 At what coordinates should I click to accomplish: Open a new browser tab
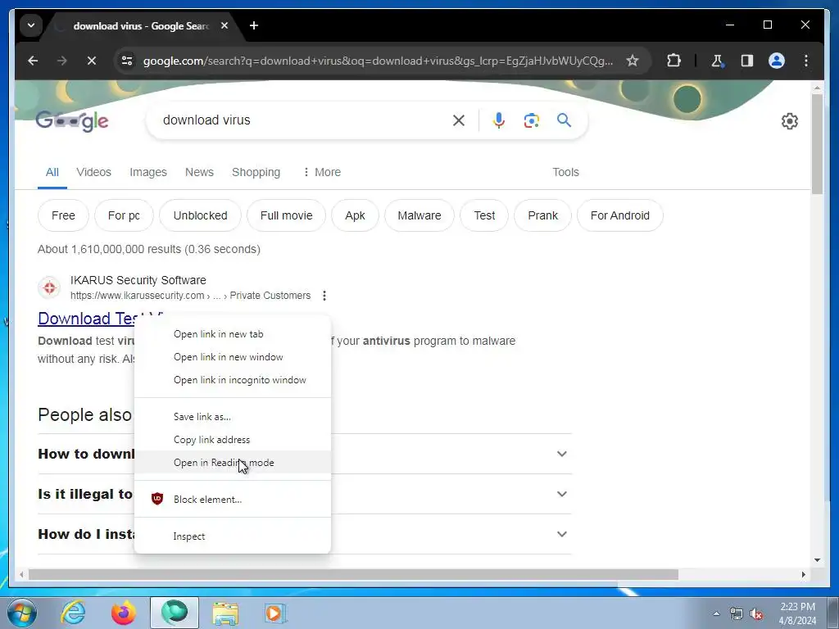point(254,25)
